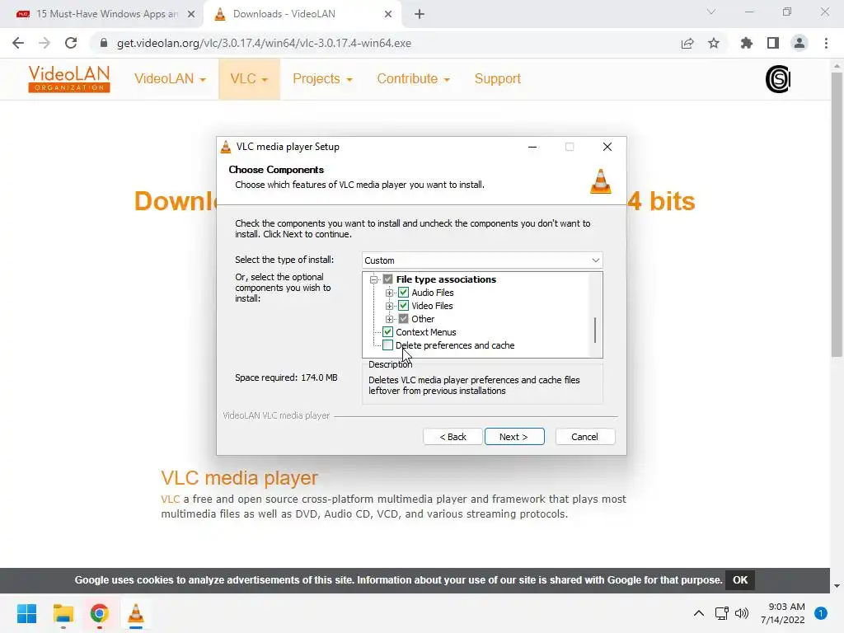Go Back in the VLC installer
The height and width of the screenshot is (633, 844).
[x=452, y=437]
